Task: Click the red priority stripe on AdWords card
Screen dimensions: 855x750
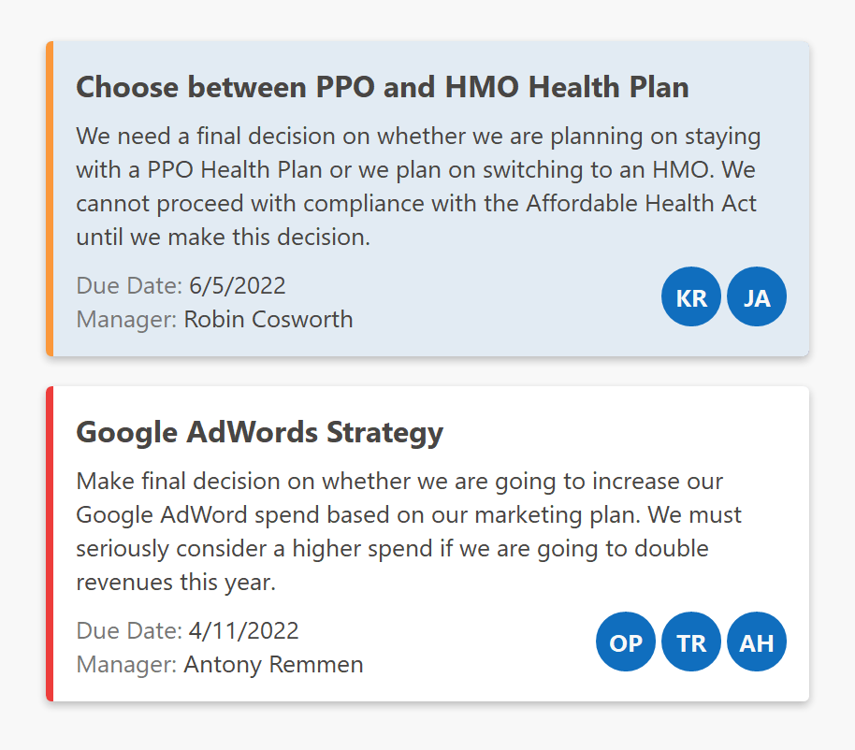Action: click(50, 543)
